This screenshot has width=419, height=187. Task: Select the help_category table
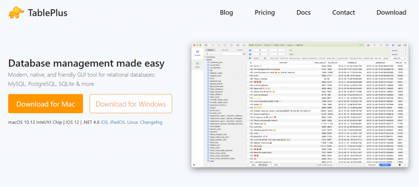215,88
